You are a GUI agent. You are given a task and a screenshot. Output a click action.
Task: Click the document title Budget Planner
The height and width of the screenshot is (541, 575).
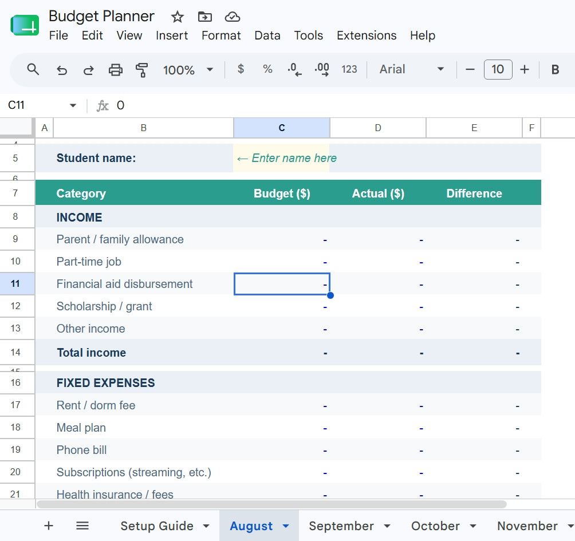click(101, 16)
